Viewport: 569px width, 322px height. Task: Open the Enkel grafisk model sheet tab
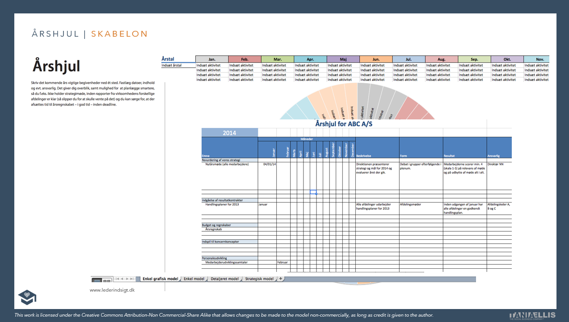(x=160, y=279)
